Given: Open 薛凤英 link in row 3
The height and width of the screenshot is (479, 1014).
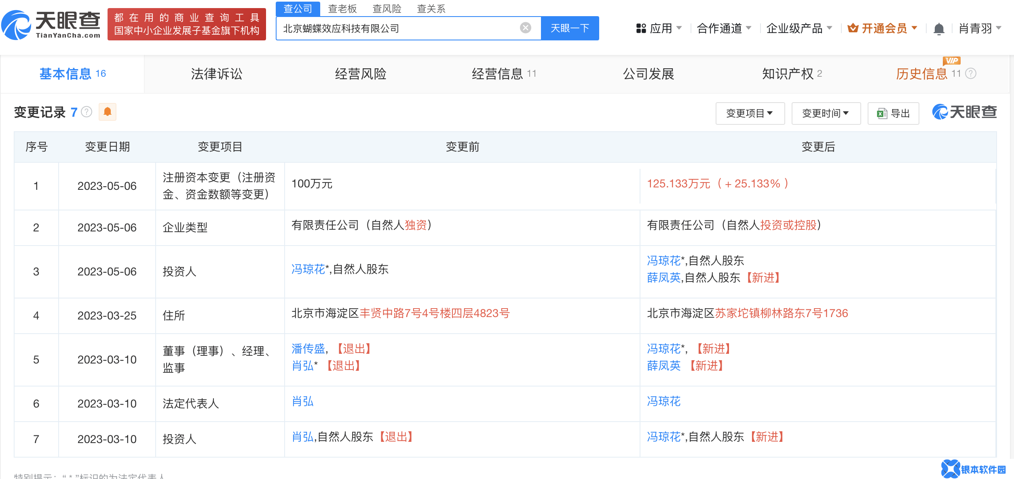Looking at the screenshot, I should click(x=663, y=278).
